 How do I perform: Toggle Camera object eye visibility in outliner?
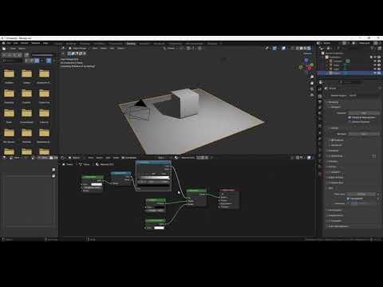pos(375,61)
